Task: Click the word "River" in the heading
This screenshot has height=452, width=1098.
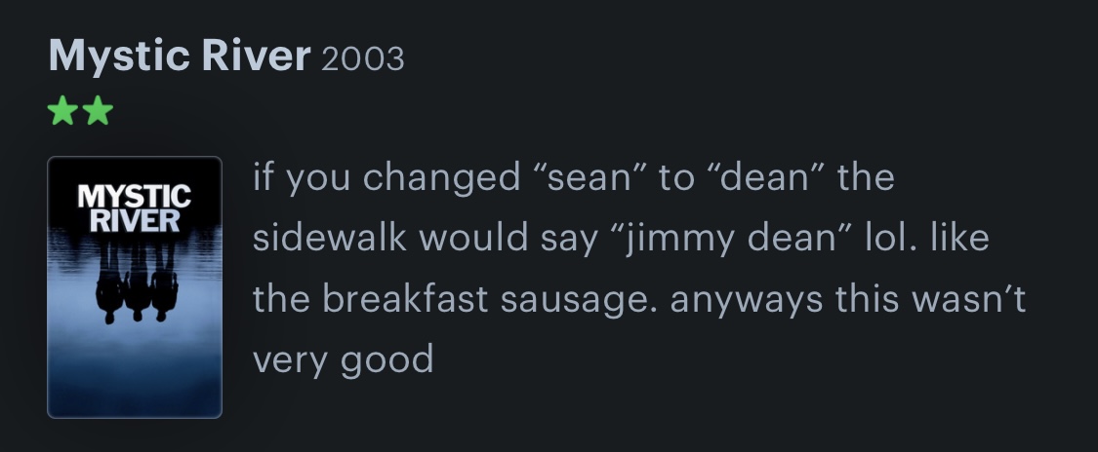Action: (x=256, y=57)
